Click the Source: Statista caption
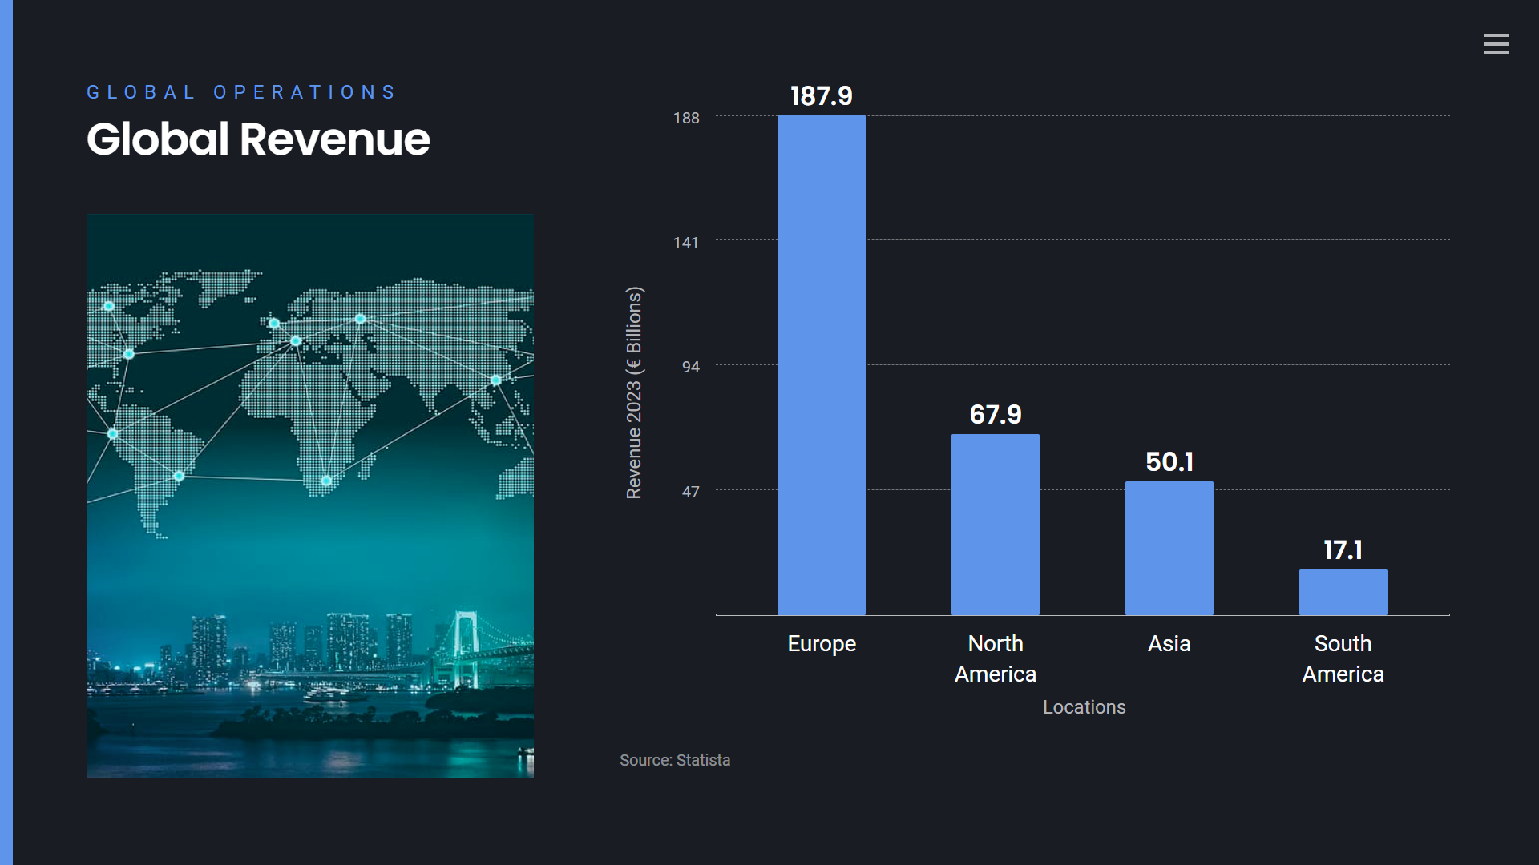 [x=674, y=760]
